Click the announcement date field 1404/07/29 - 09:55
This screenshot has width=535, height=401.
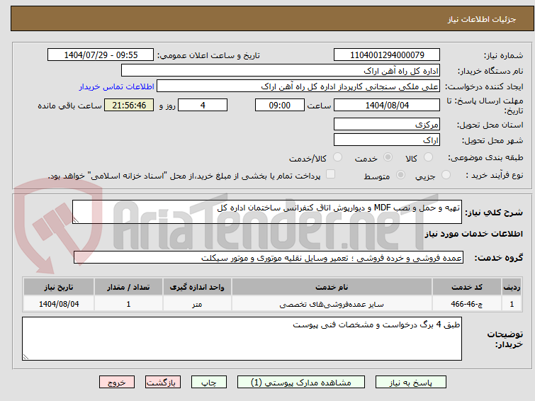[x=101, y=55]
